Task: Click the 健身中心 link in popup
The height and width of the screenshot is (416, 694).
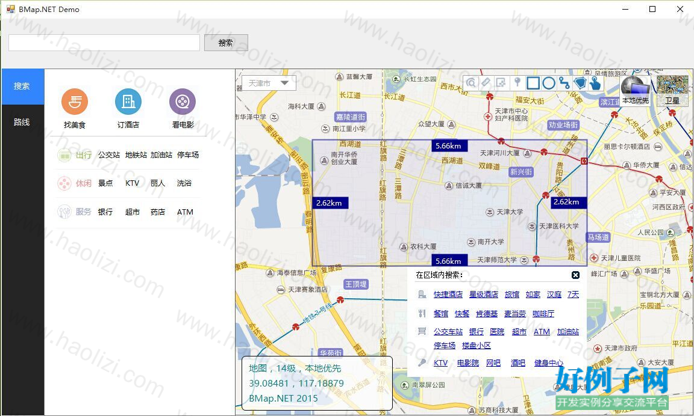Action: tap(548, 363)
